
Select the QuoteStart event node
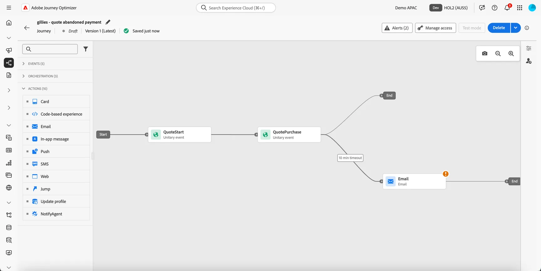[180, 135]
